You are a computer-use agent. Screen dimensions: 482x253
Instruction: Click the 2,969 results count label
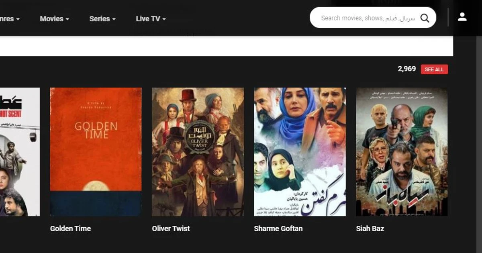[406, 69]
